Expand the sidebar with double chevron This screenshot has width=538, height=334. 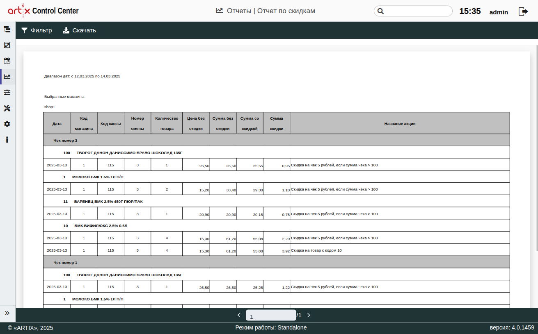[x=7, y=313]
